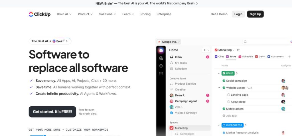The height and width of the screenshot is (136, 292).
Task: Click Dean P.'s unread badge showing 1
Action: click(208, 95)
